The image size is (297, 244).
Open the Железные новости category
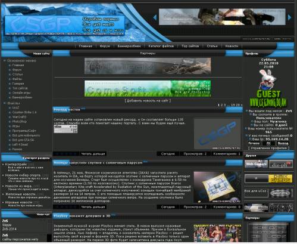click(20, 194)
